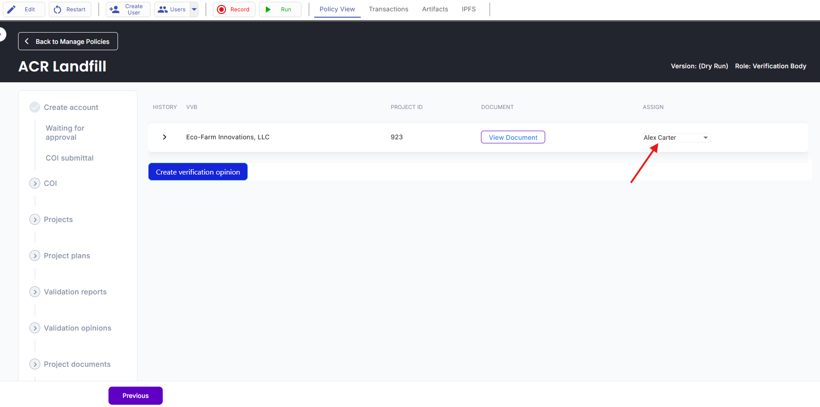Click the red Record circle icon
The width and height of the screenshot is (820, 407).
coord(221,9)
